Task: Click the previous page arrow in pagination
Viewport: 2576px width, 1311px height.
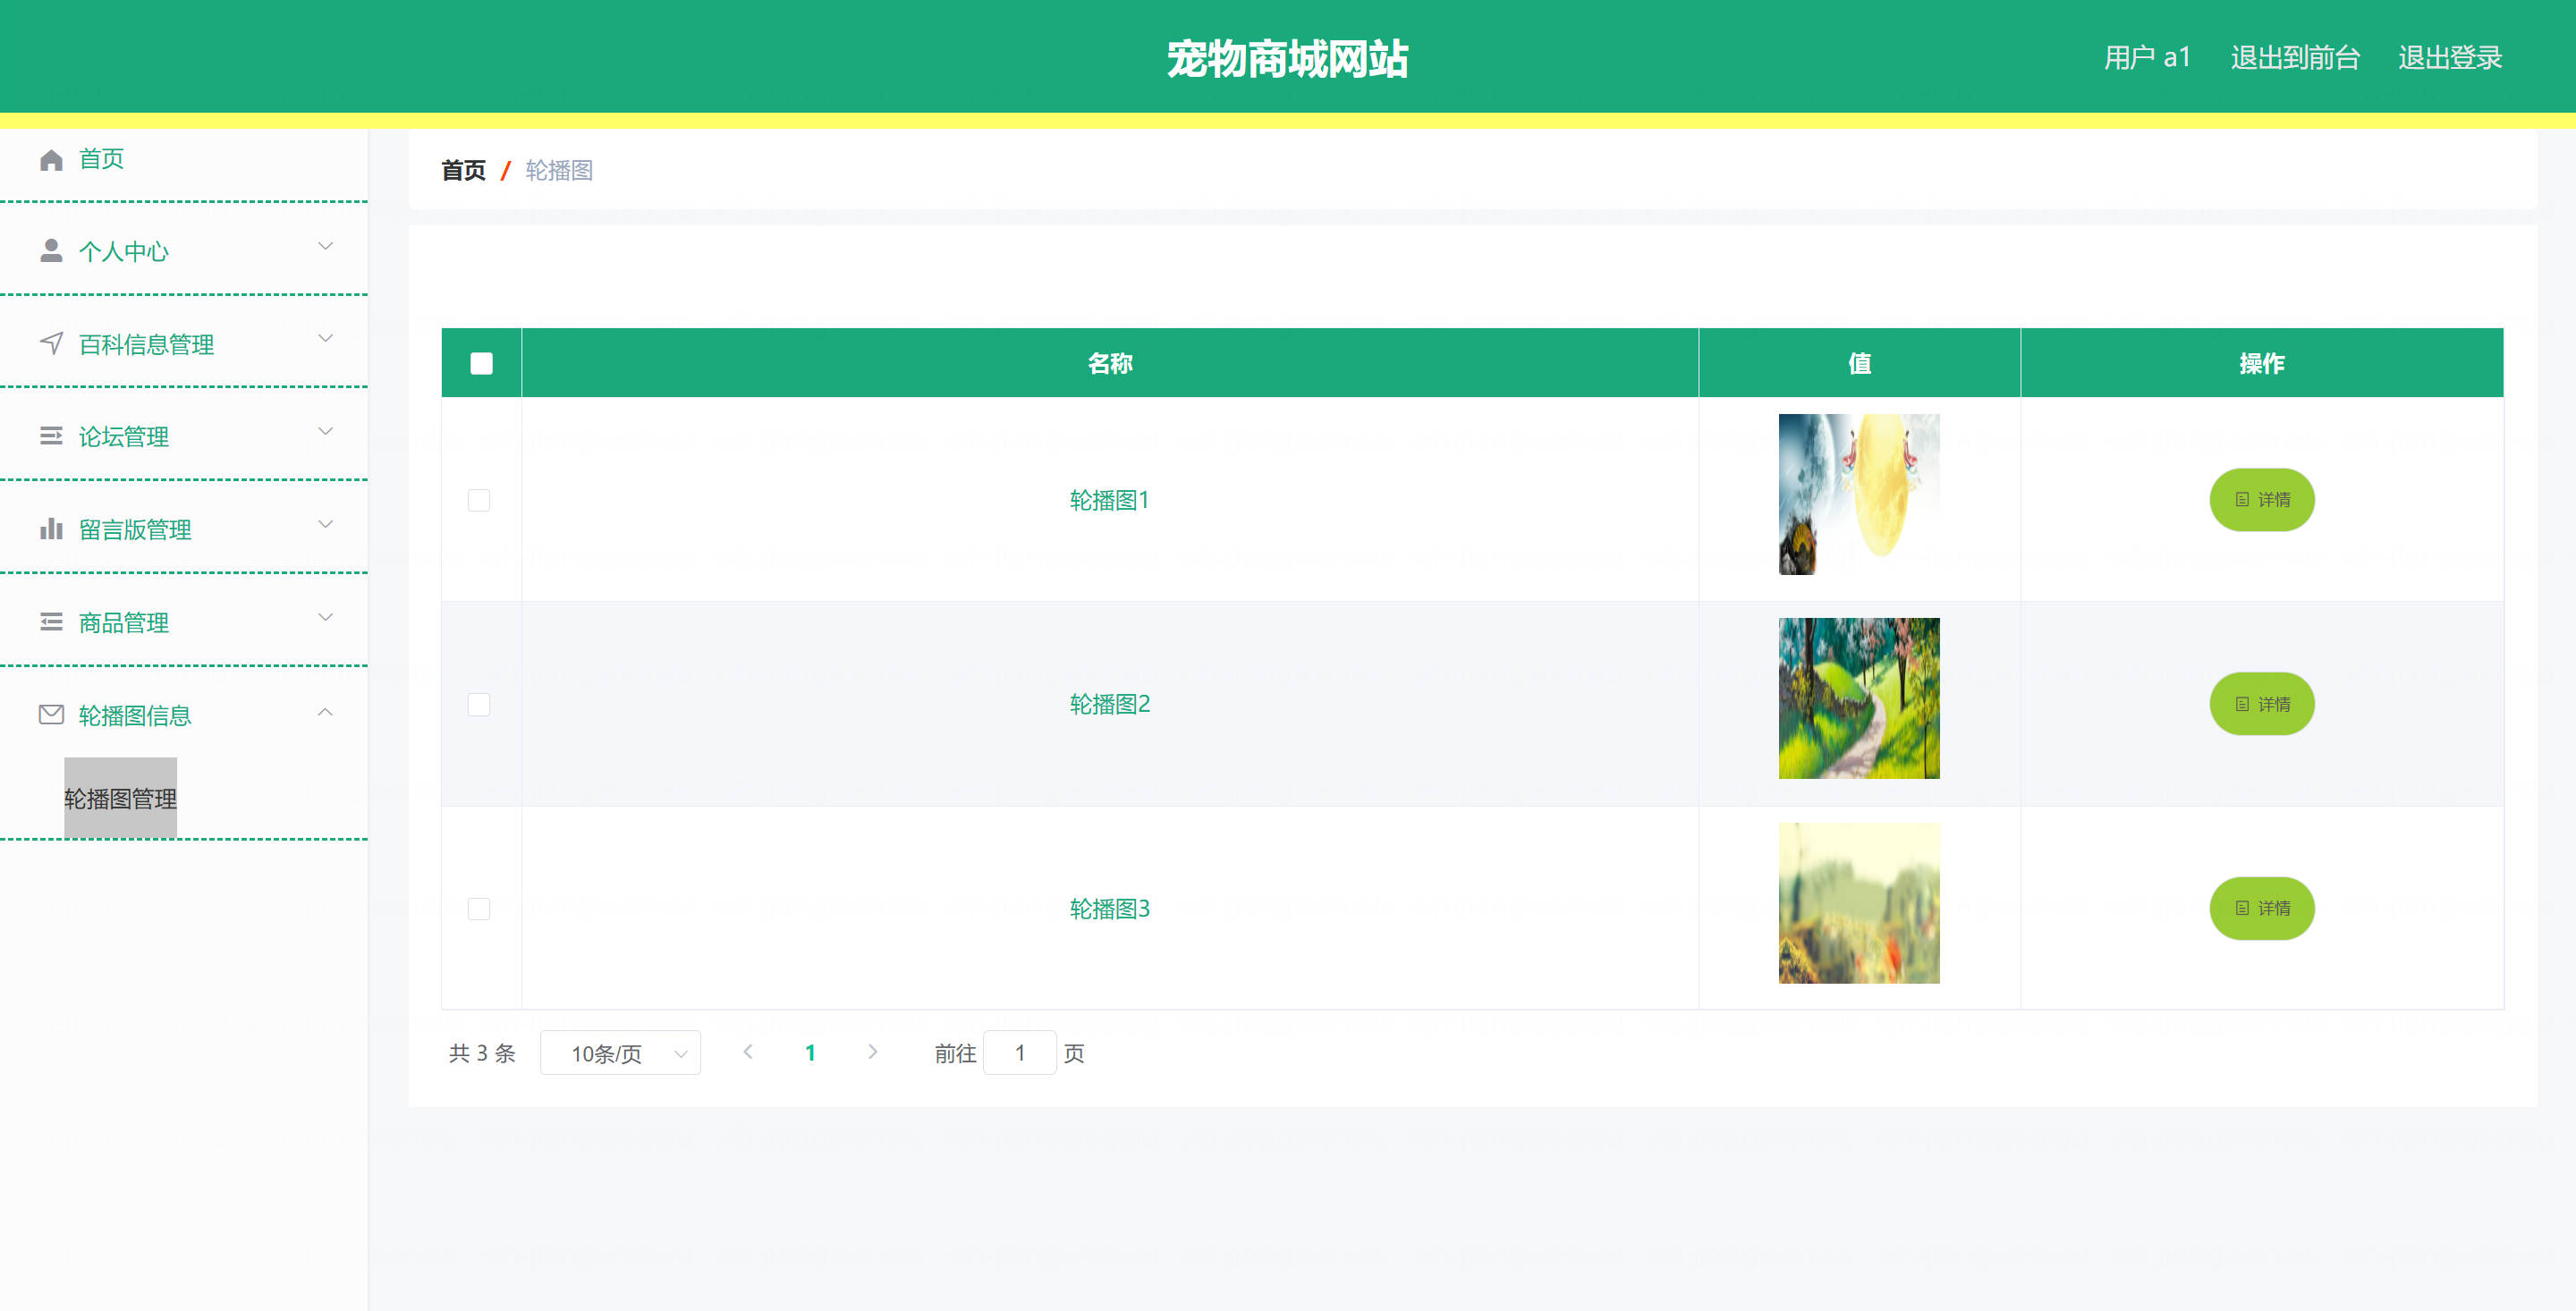Action: [x=748, y=1052]
